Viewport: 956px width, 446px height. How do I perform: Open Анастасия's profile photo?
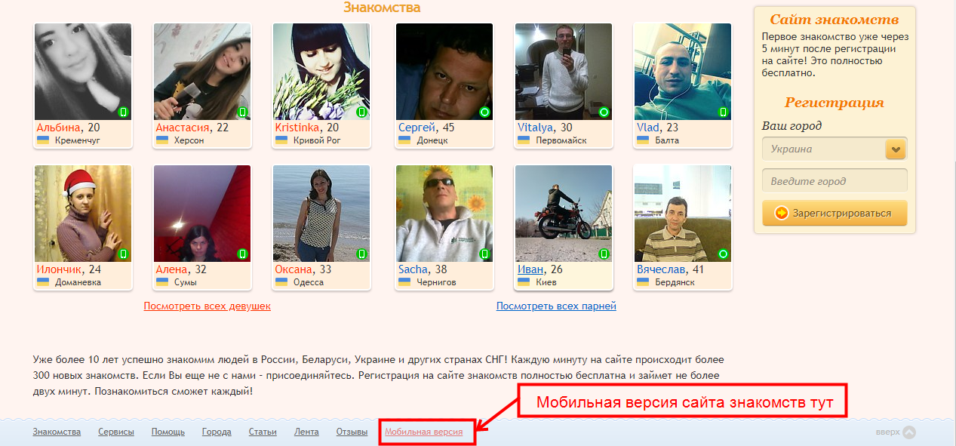[x=201, y=72]
